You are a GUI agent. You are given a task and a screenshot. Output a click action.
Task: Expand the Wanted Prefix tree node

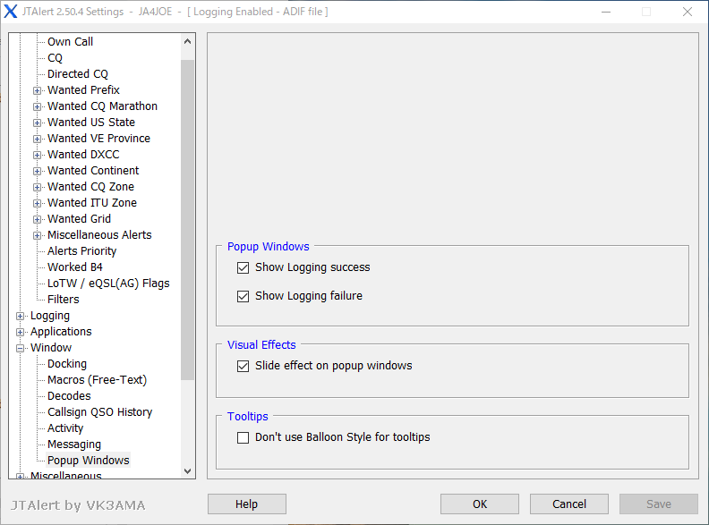coord(37,90)
